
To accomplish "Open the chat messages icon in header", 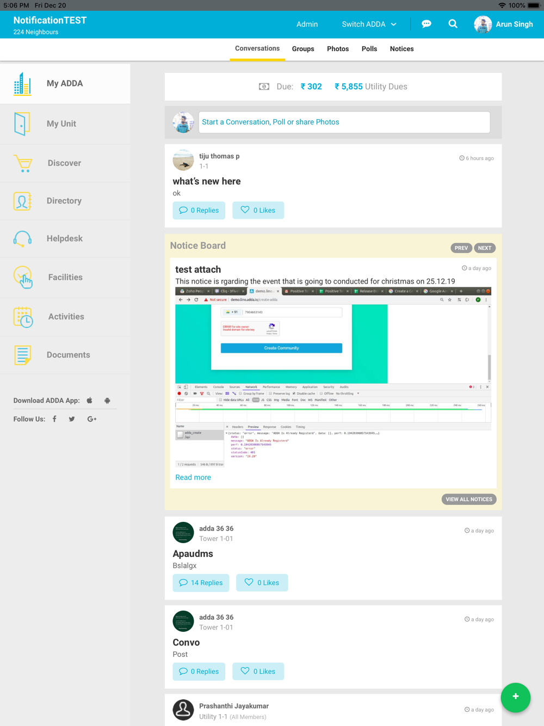I will 426,24.
